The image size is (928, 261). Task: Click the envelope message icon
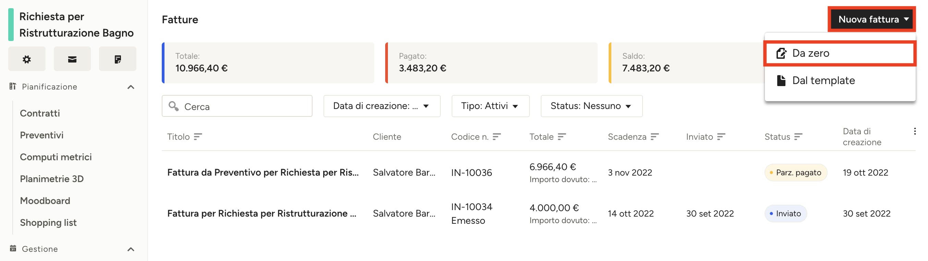tap(72, 59)
